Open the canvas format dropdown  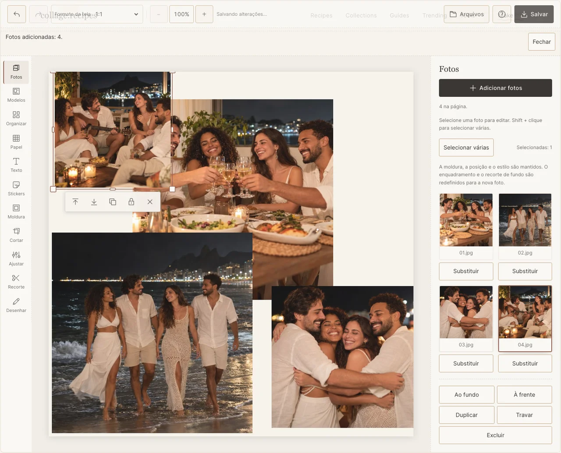pos(97,14)
